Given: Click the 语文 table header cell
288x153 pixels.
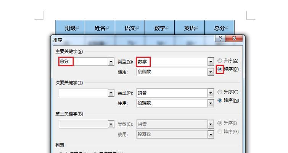Looking at the screenshot, I should [x=130, y=28].
